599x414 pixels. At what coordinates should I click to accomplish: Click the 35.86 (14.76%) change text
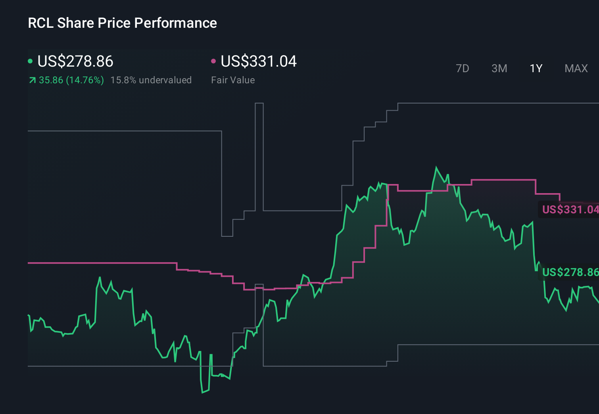(x=71, y=80)
